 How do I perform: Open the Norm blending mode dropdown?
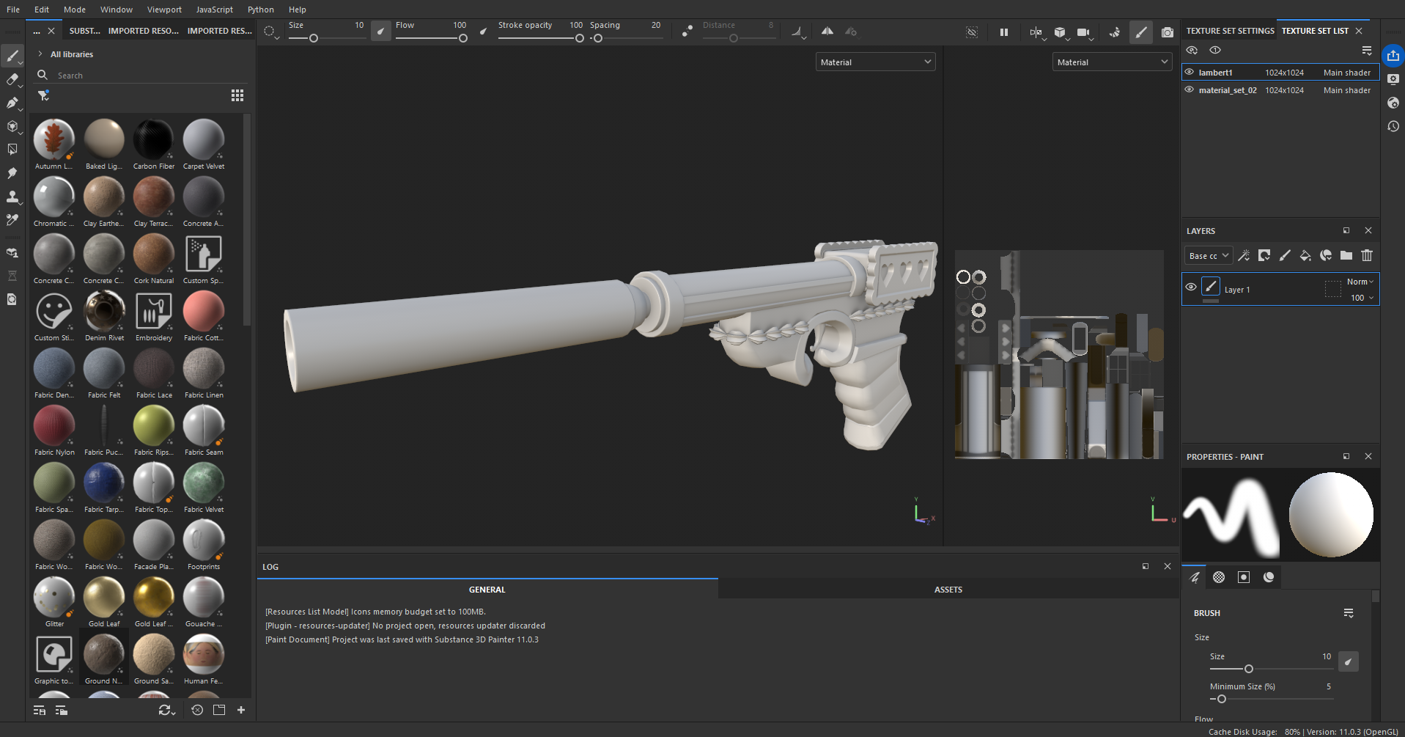point(1360,282)
